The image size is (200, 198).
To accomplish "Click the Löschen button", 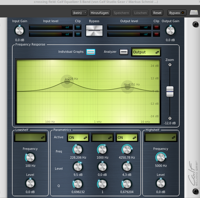I will [140, 13].
